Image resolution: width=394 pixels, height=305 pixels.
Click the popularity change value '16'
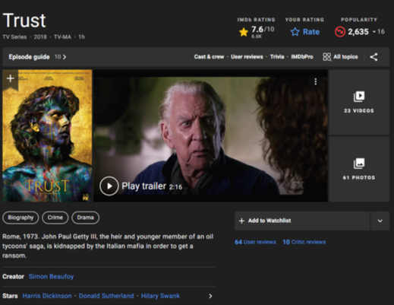(381, 32)
